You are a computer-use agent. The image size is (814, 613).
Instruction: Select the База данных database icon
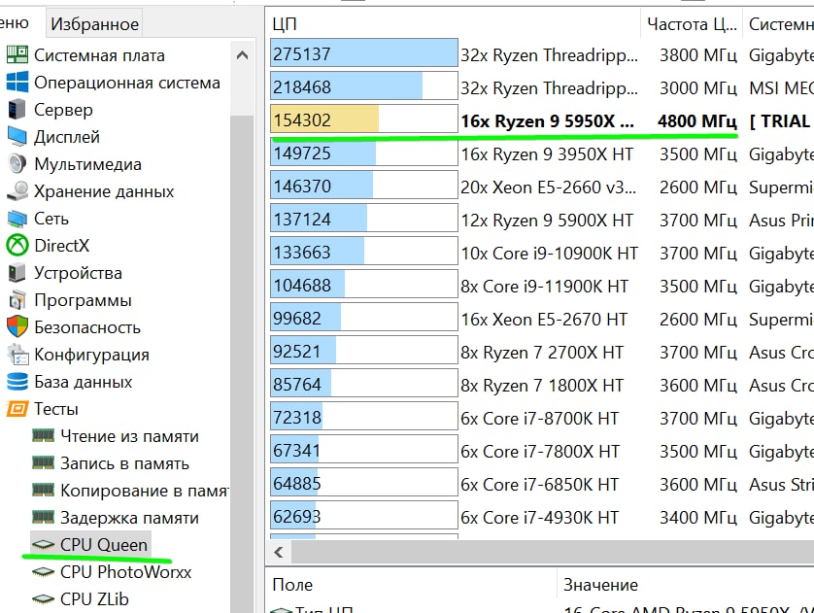[x=17, y=382]
